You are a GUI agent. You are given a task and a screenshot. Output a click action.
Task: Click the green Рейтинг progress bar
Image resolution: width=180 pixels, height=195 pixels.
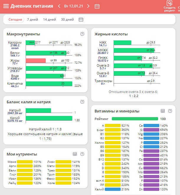click(x=135, y=119)
